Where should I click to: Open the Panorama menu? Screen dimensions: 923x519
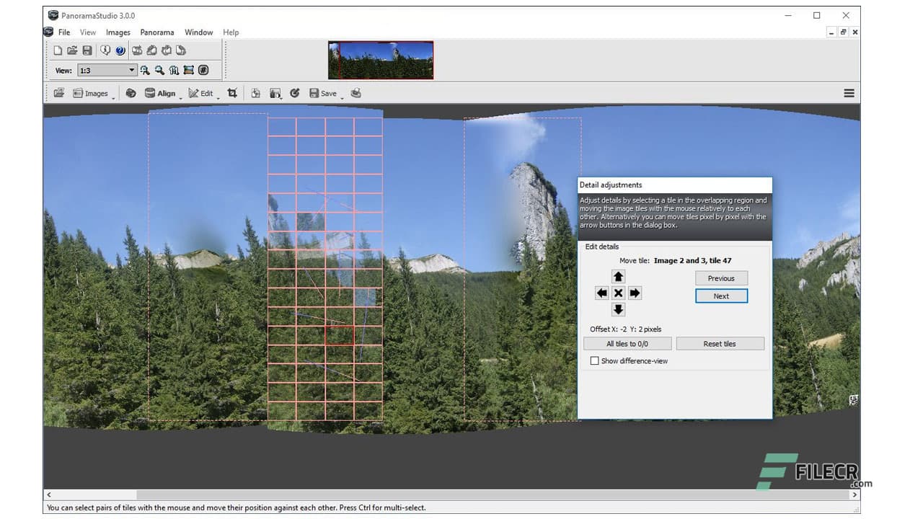pyautogui.click(x=156, y=32)
